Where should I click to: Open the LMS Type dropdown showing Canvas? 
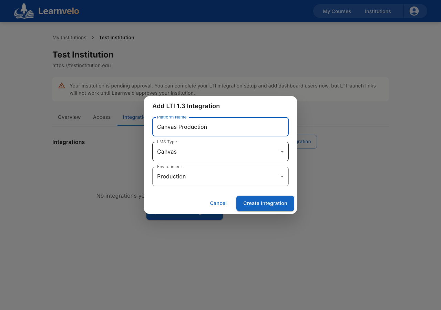220,152
